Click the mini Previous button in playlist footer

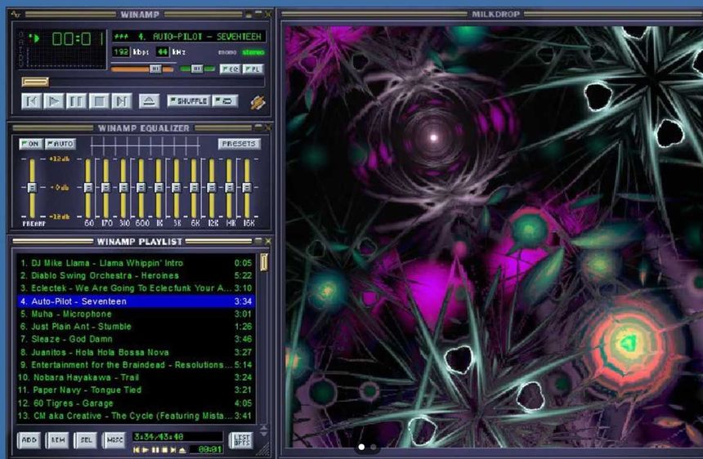[x=137, y=449]
